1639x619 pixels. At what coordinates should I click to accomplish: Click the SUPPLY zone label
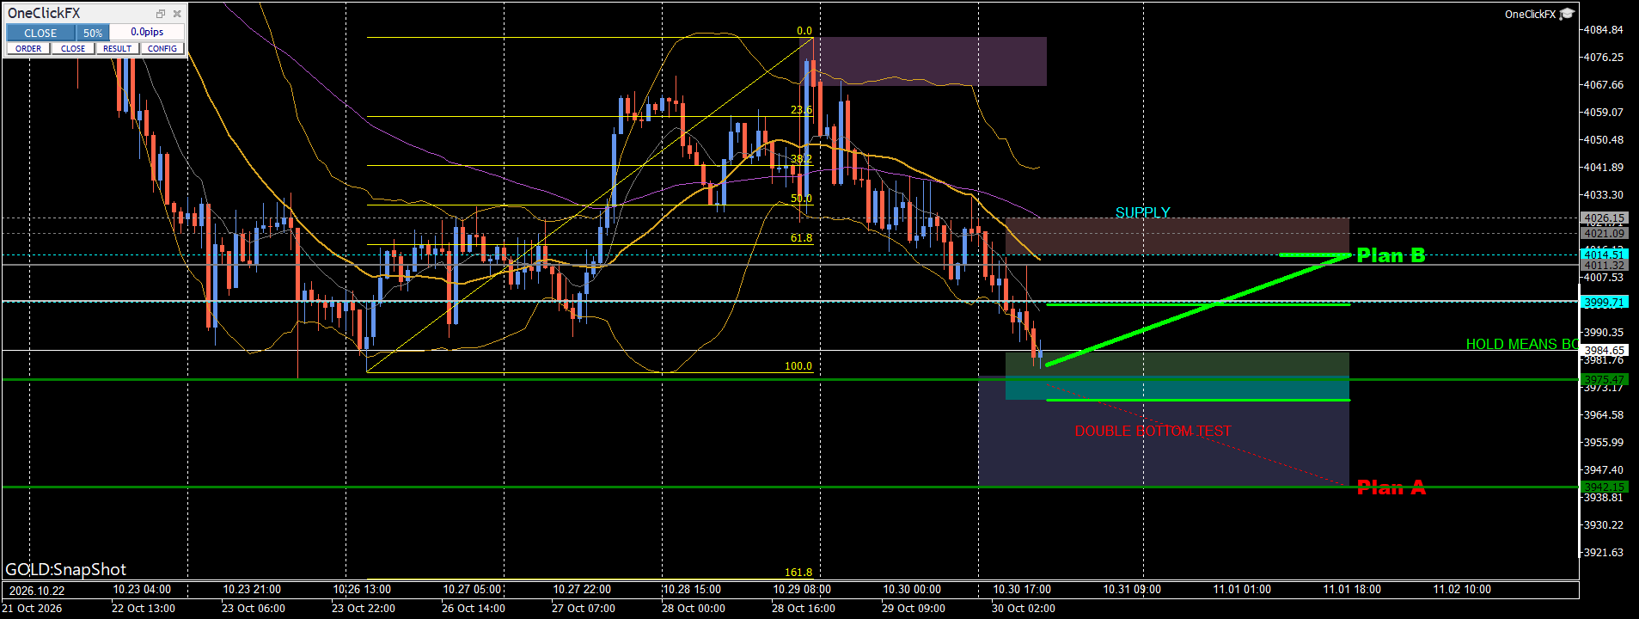coord(1142,212)
